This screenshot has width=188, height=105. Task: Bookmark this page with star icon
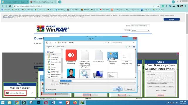pyautogui.click(x=158, y=6)
